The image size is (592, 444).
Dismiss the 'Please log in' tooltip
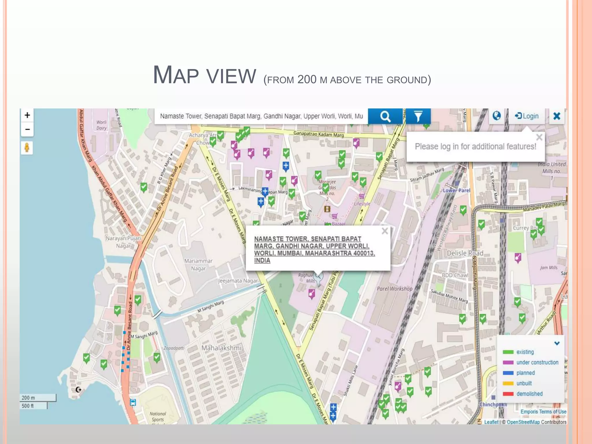pos(539,137)
